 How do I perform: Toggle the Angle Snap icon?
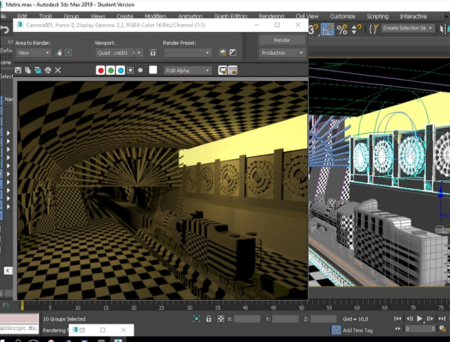coord(328,29)
